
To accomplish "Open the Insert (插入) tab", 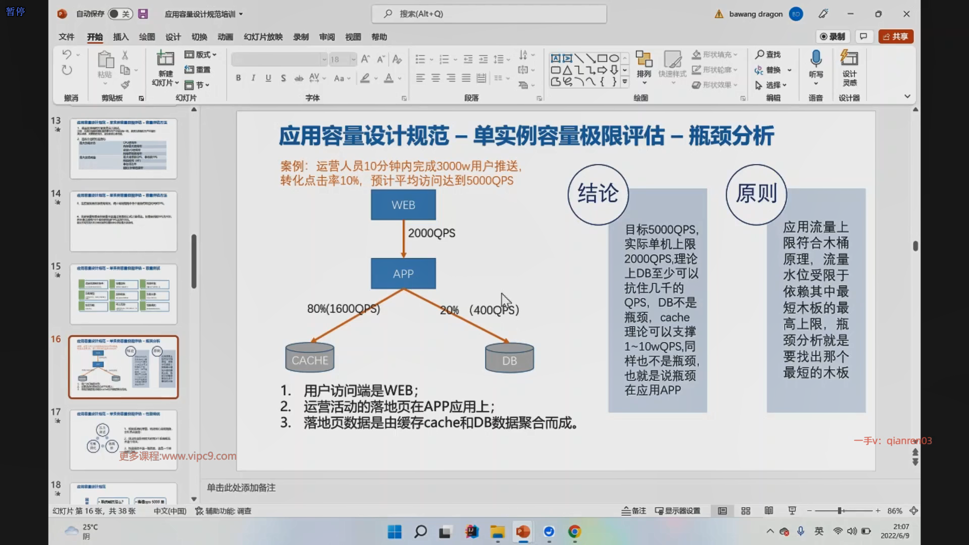I will [x=121, y=37].
